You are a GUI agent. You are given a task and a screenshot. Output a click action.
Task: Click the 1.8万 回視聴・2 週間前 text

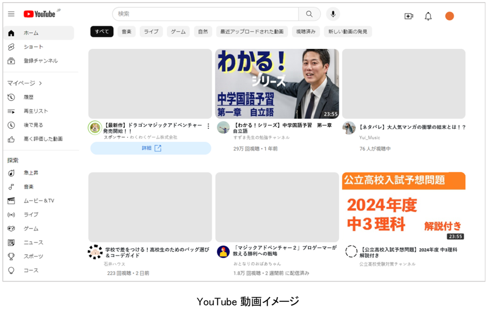(271, 273)
